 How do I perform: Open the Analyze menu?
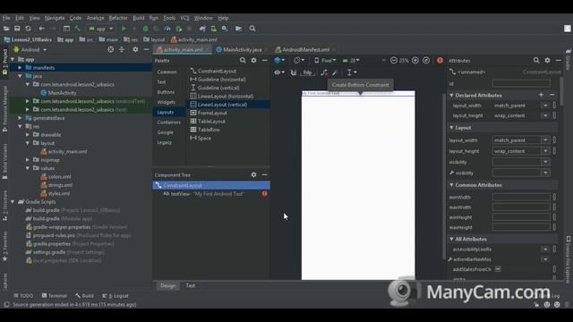click(x=95, y=18)
